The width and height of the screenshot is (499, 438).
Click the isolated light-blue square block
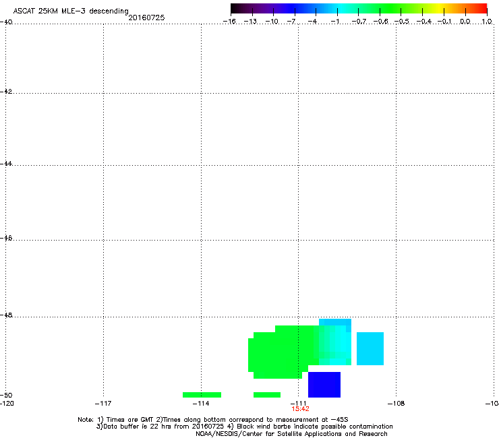pyautogui.click(x=370, y=348)
